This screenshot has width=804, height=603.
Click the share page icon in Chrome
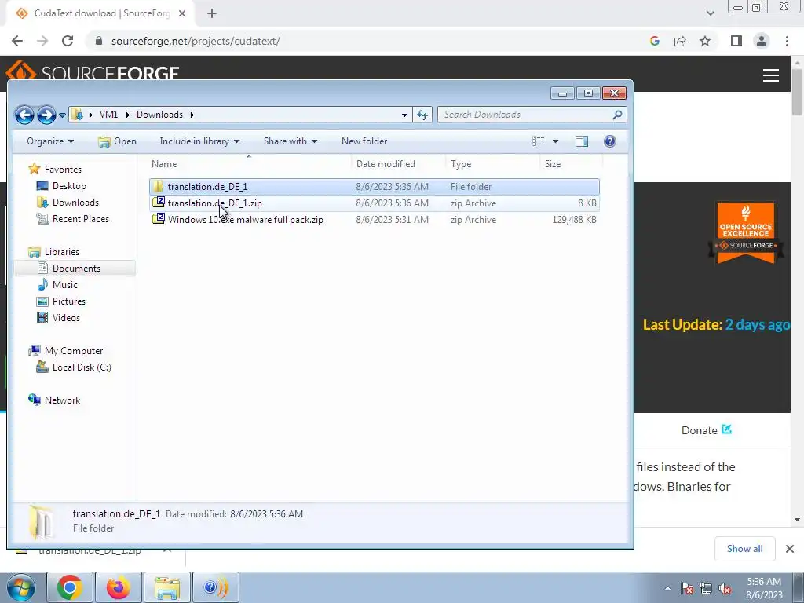pyautogui.click(x=680, y=41)
